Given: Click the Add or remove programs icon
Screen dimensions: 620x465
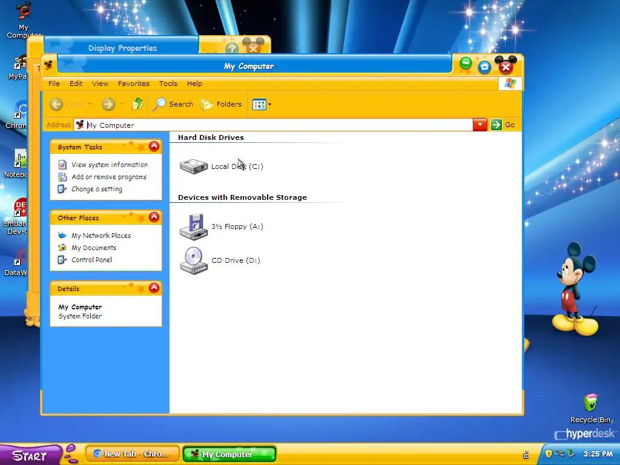Looking at the screenshot, I should tap(62, 177).
